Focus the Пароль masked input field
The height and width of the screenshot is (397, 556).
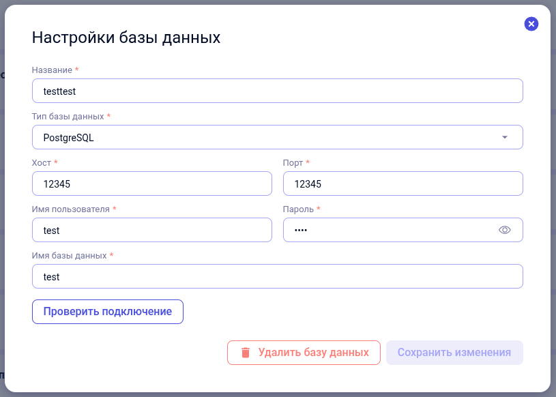pyautogui.click(x=389, y=230)
